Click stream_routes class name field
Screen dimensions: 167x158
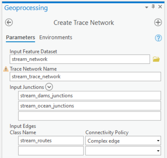click(x=51, y=141)
